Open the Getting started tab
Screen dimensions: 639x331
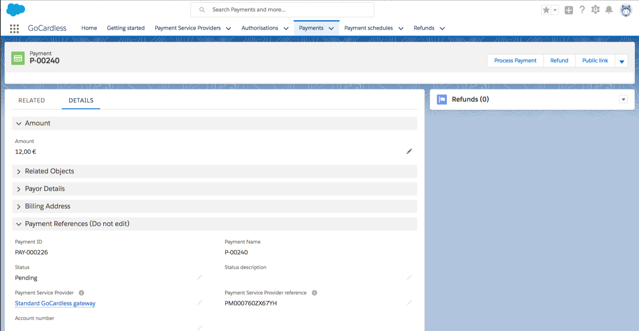126,28
